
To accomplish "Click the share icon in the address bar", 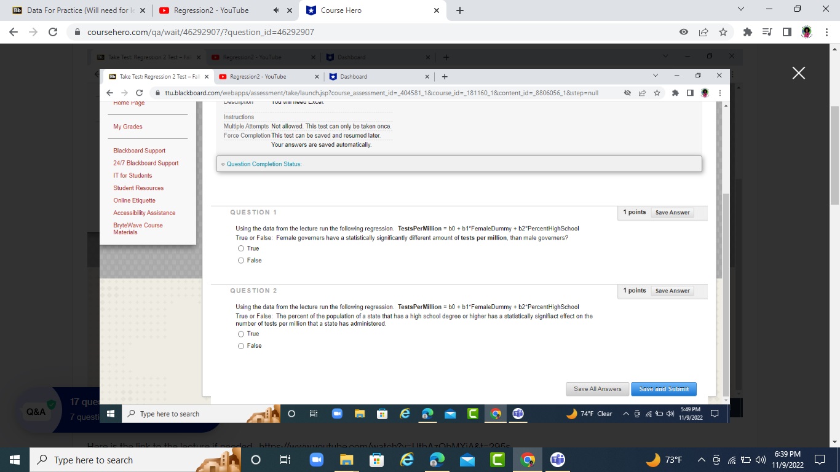I will pyautogui.click(x=703, y=32).
